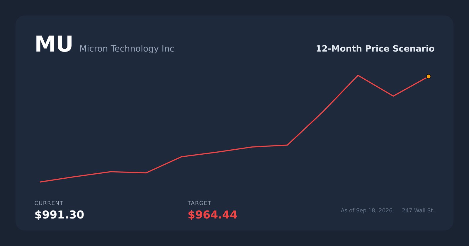Click the line vertex just before the flat segment ends

tap(252, 147)
